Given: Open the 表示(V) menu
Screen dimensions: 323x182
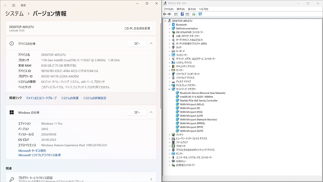Looking at the screenshot, I should 192,9.
